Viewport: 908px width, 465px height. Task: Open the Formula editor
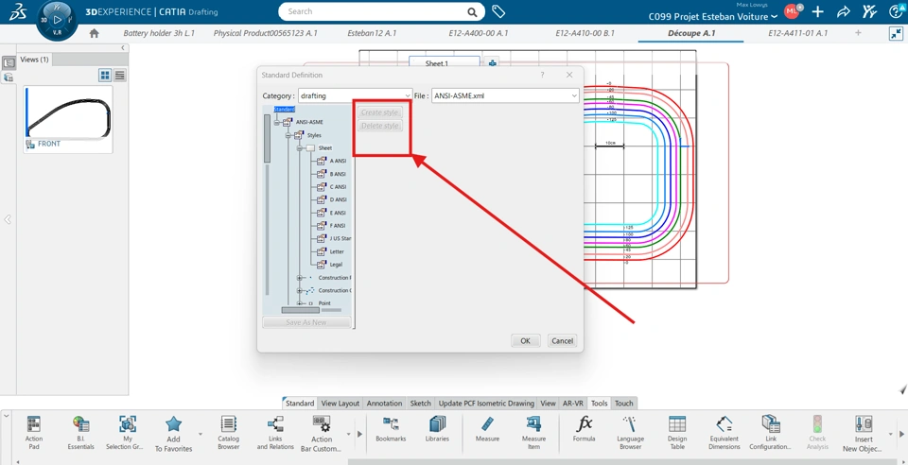pos(585,429)
